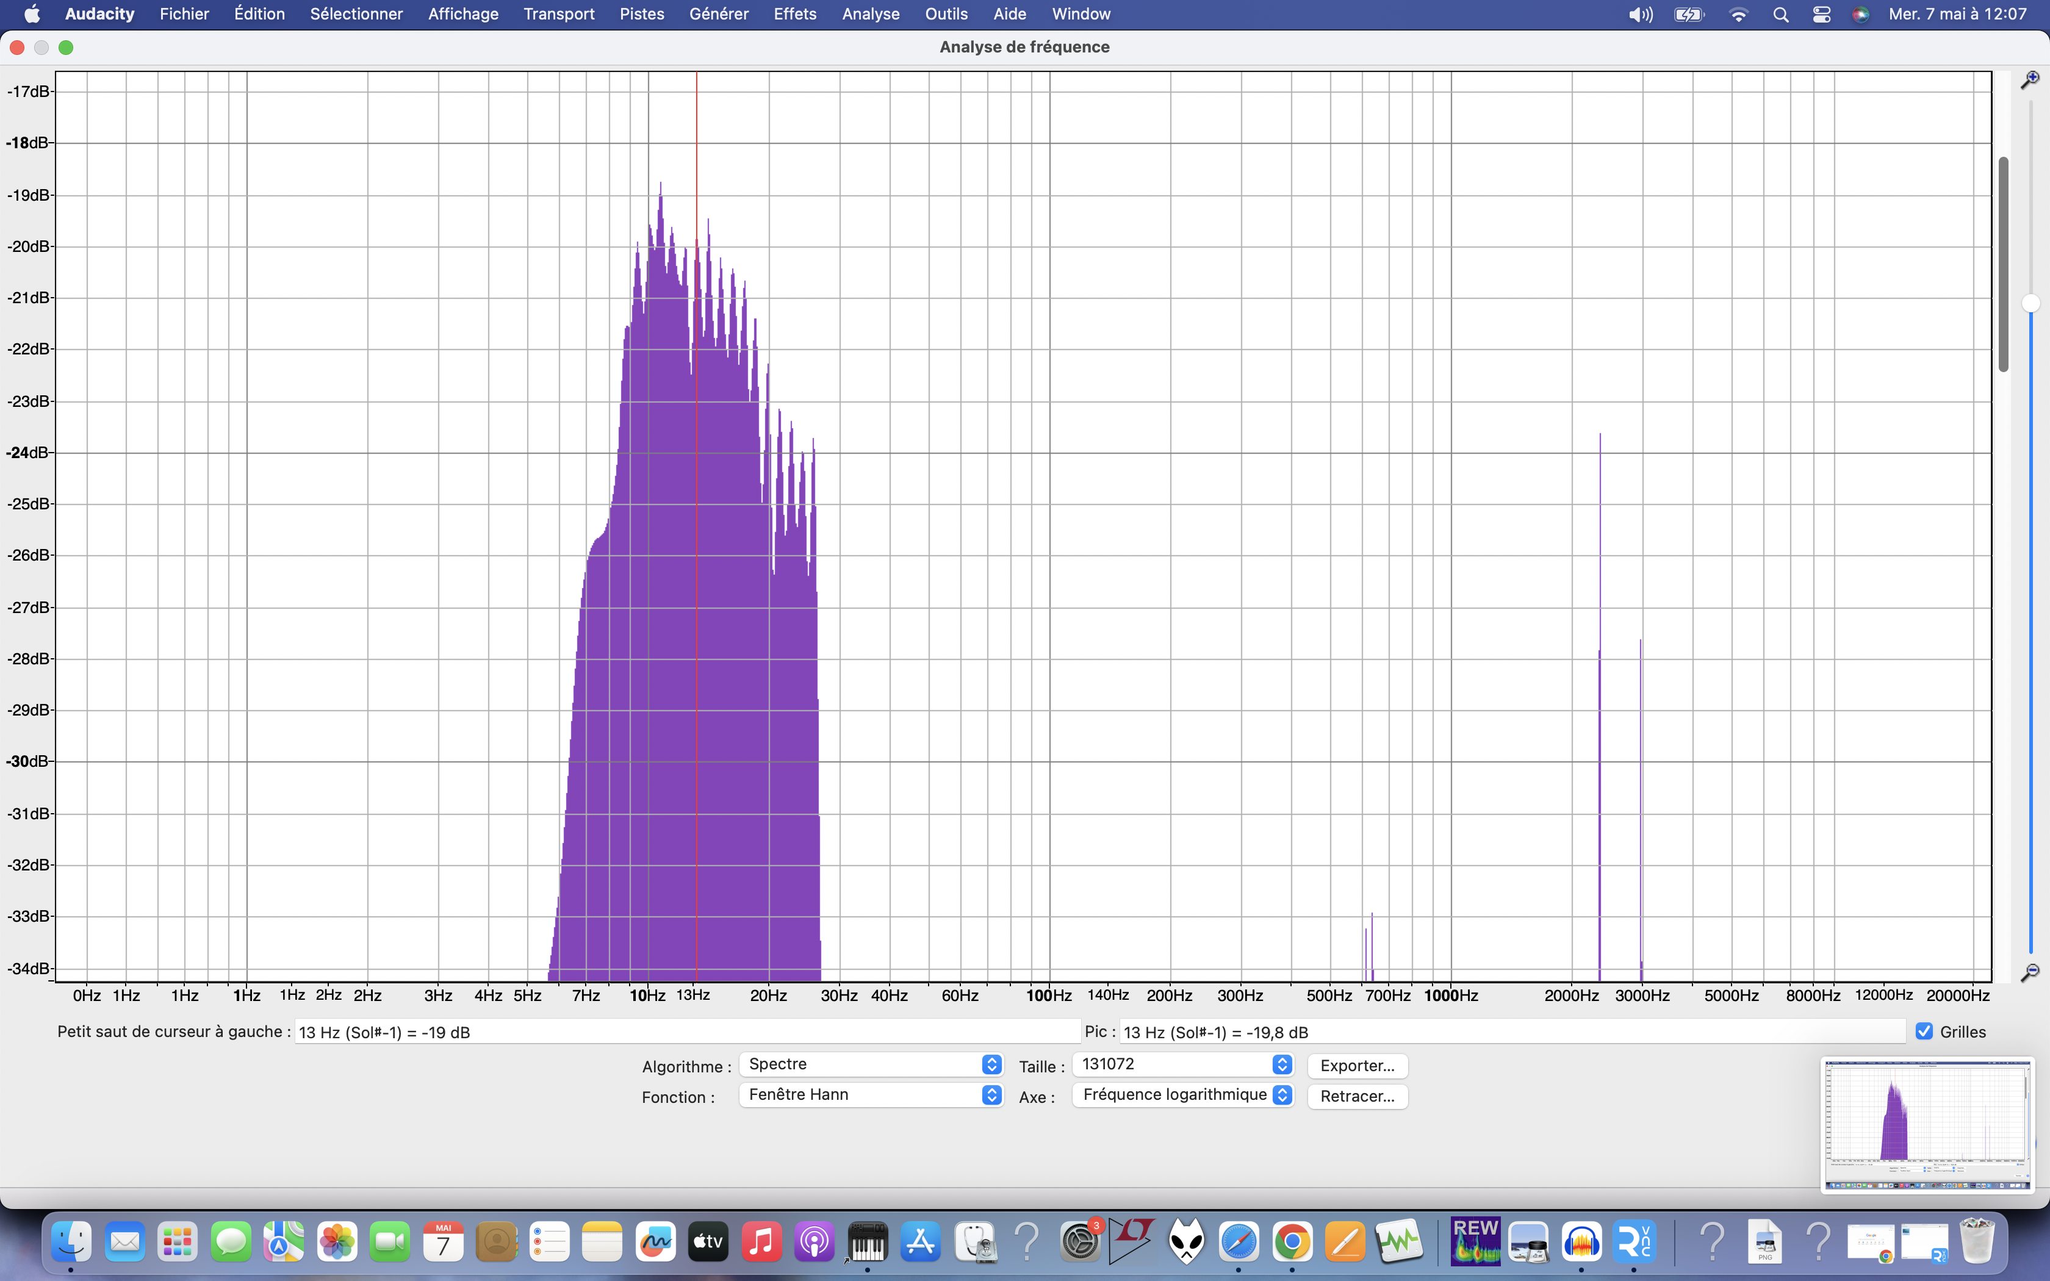Open the piano keyboard app in dock

[866, 1242]
